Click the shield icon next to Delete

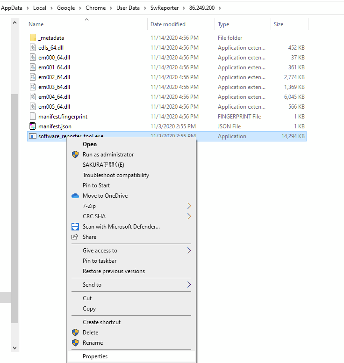[75, 333]
